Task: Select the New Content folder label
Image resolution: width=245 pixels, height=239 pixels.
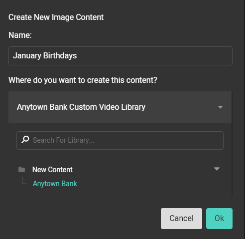Action: [52, 170]
